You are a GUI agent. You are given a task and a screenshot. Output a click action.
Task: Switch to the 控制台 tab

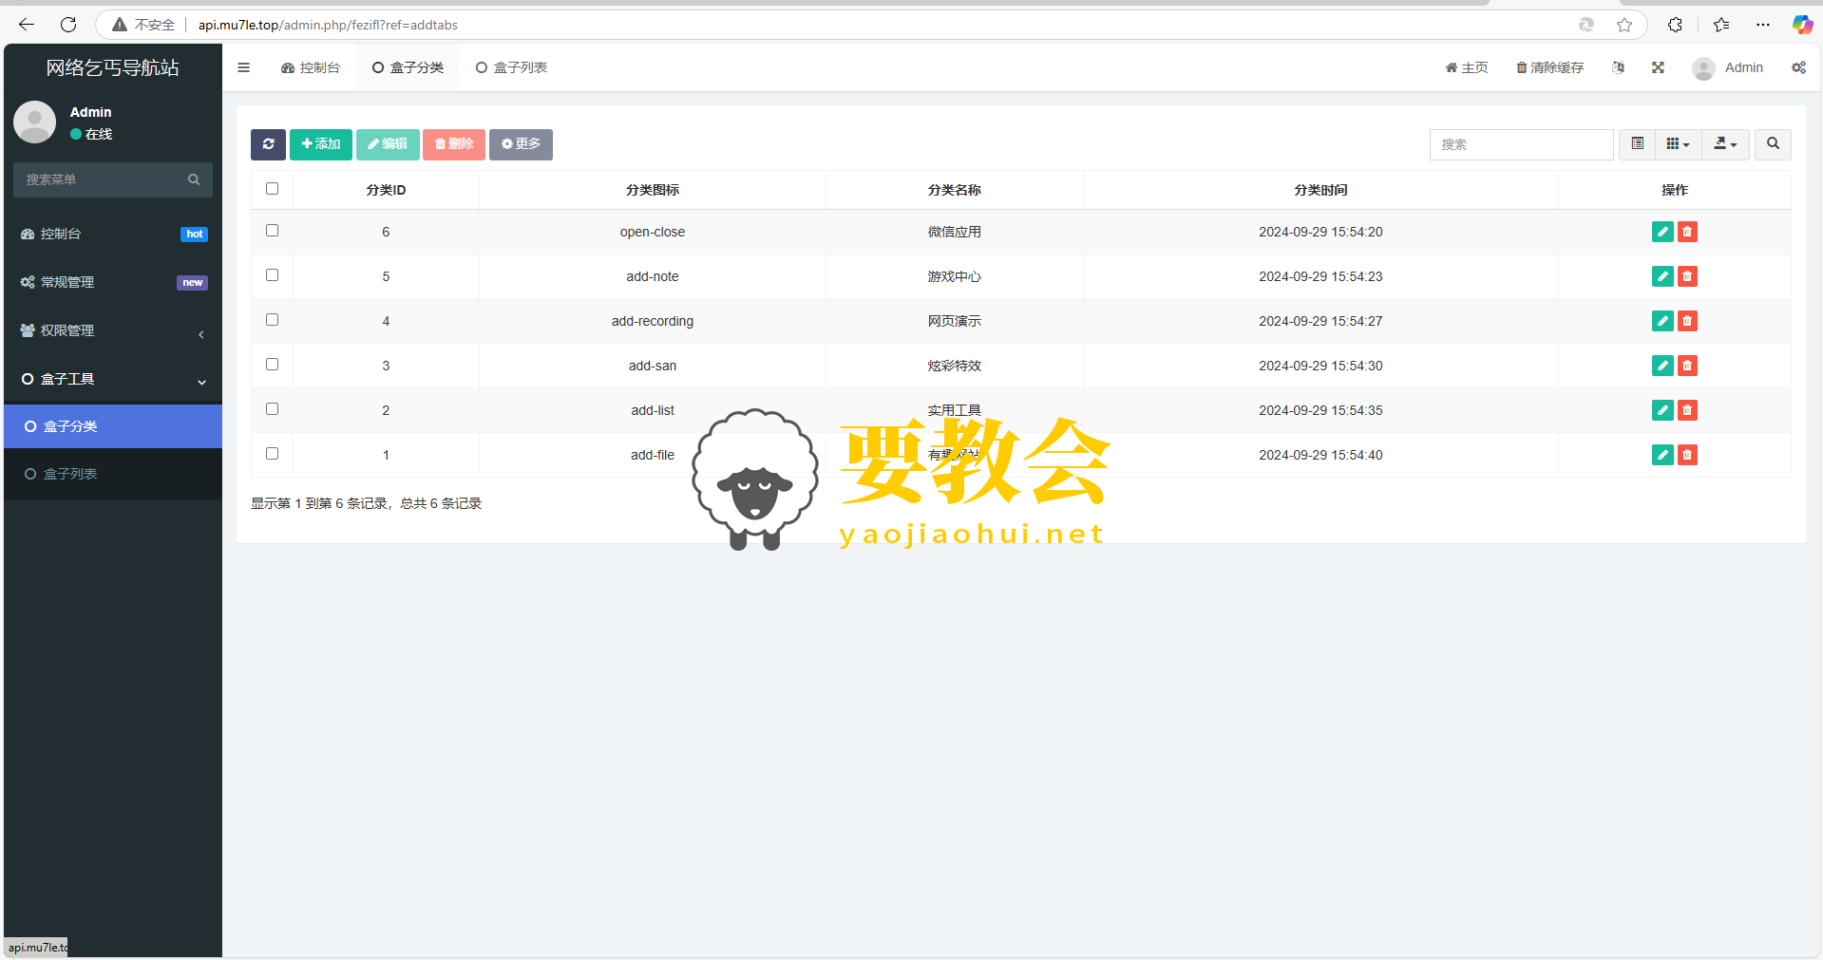311,67
